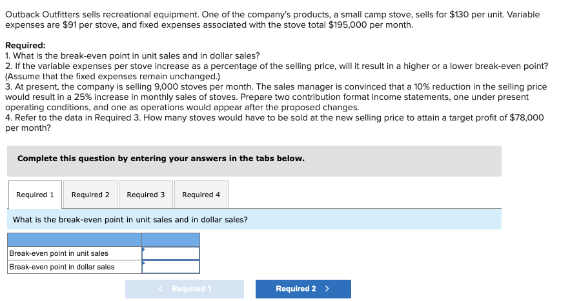Click the blue break-even question prompt bar
The image size is (570, 301).
click(254, 220)
